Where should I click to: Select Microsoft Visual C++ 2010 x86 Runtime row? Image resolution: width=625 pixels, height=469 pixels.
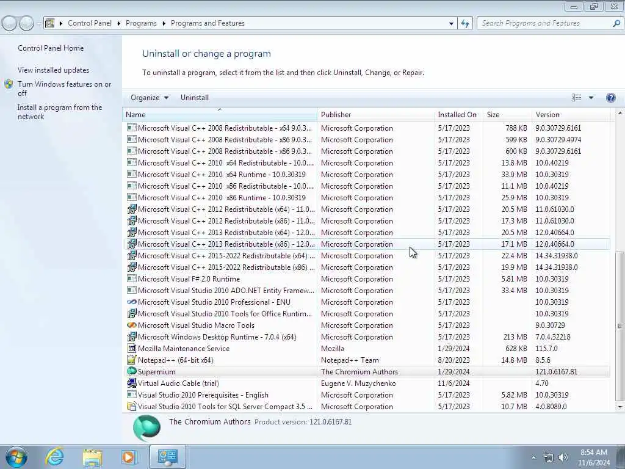[x=367, y=197]
